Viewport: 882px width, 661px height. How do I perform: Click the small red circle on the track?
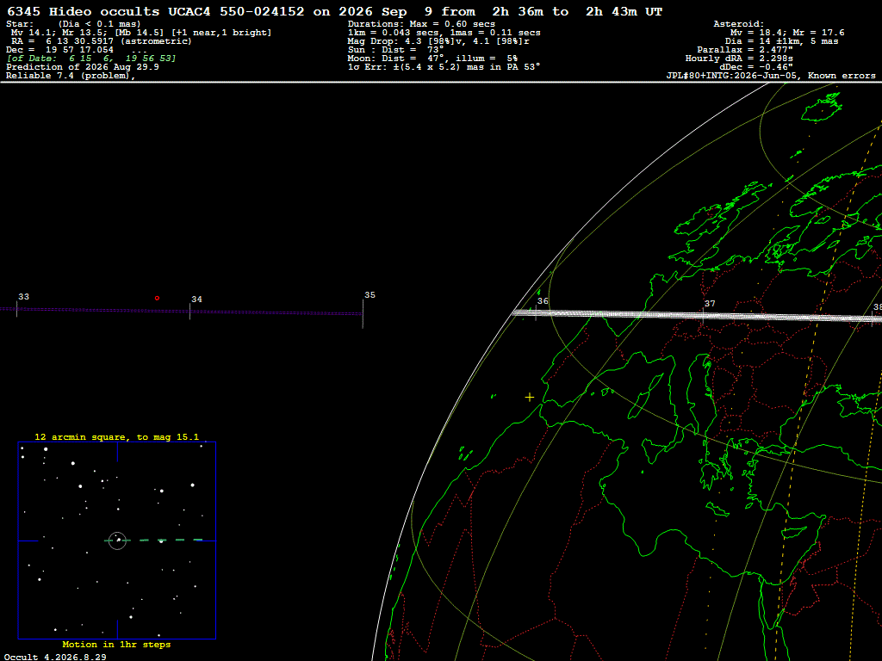pos(157,298)
